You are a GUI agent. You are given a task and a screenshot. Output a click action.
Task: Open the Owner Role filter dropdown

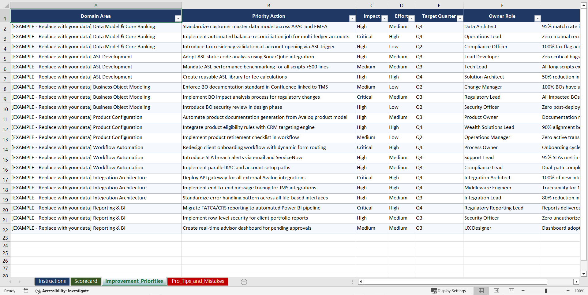(538, 18)
